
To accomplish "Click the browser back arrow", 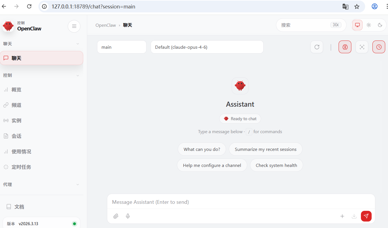I will [x=4, y=6].
